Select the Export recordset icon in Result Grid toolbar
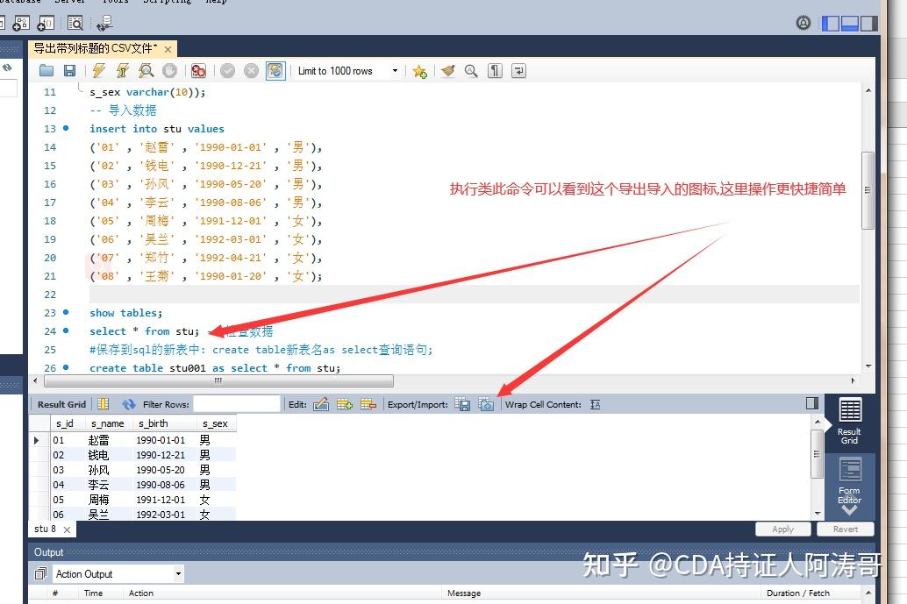The height and width of the screenshot is (604, 907). click(x=463, y=404)
